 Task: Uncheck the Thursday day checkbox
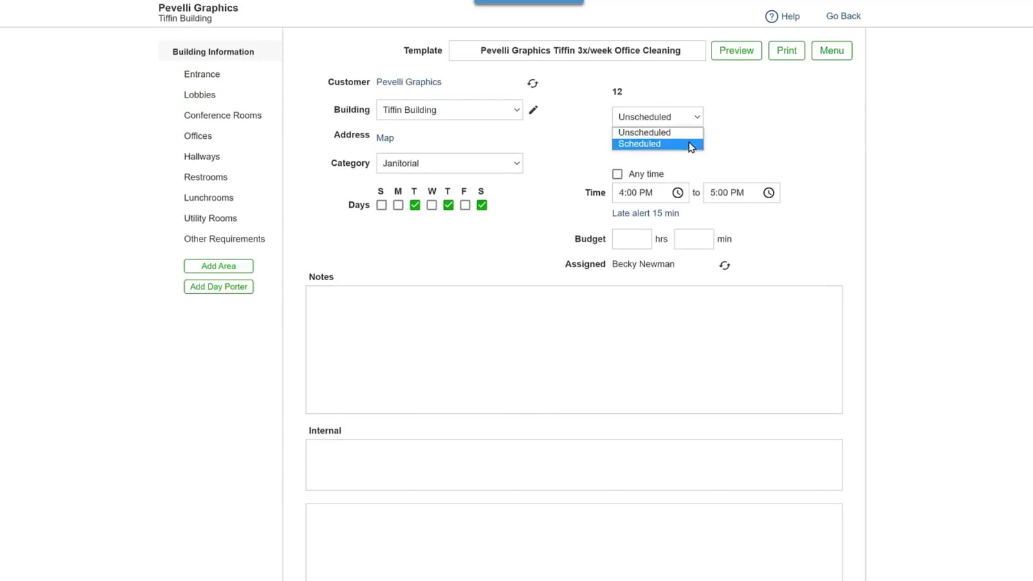click(x=449, y=205)
